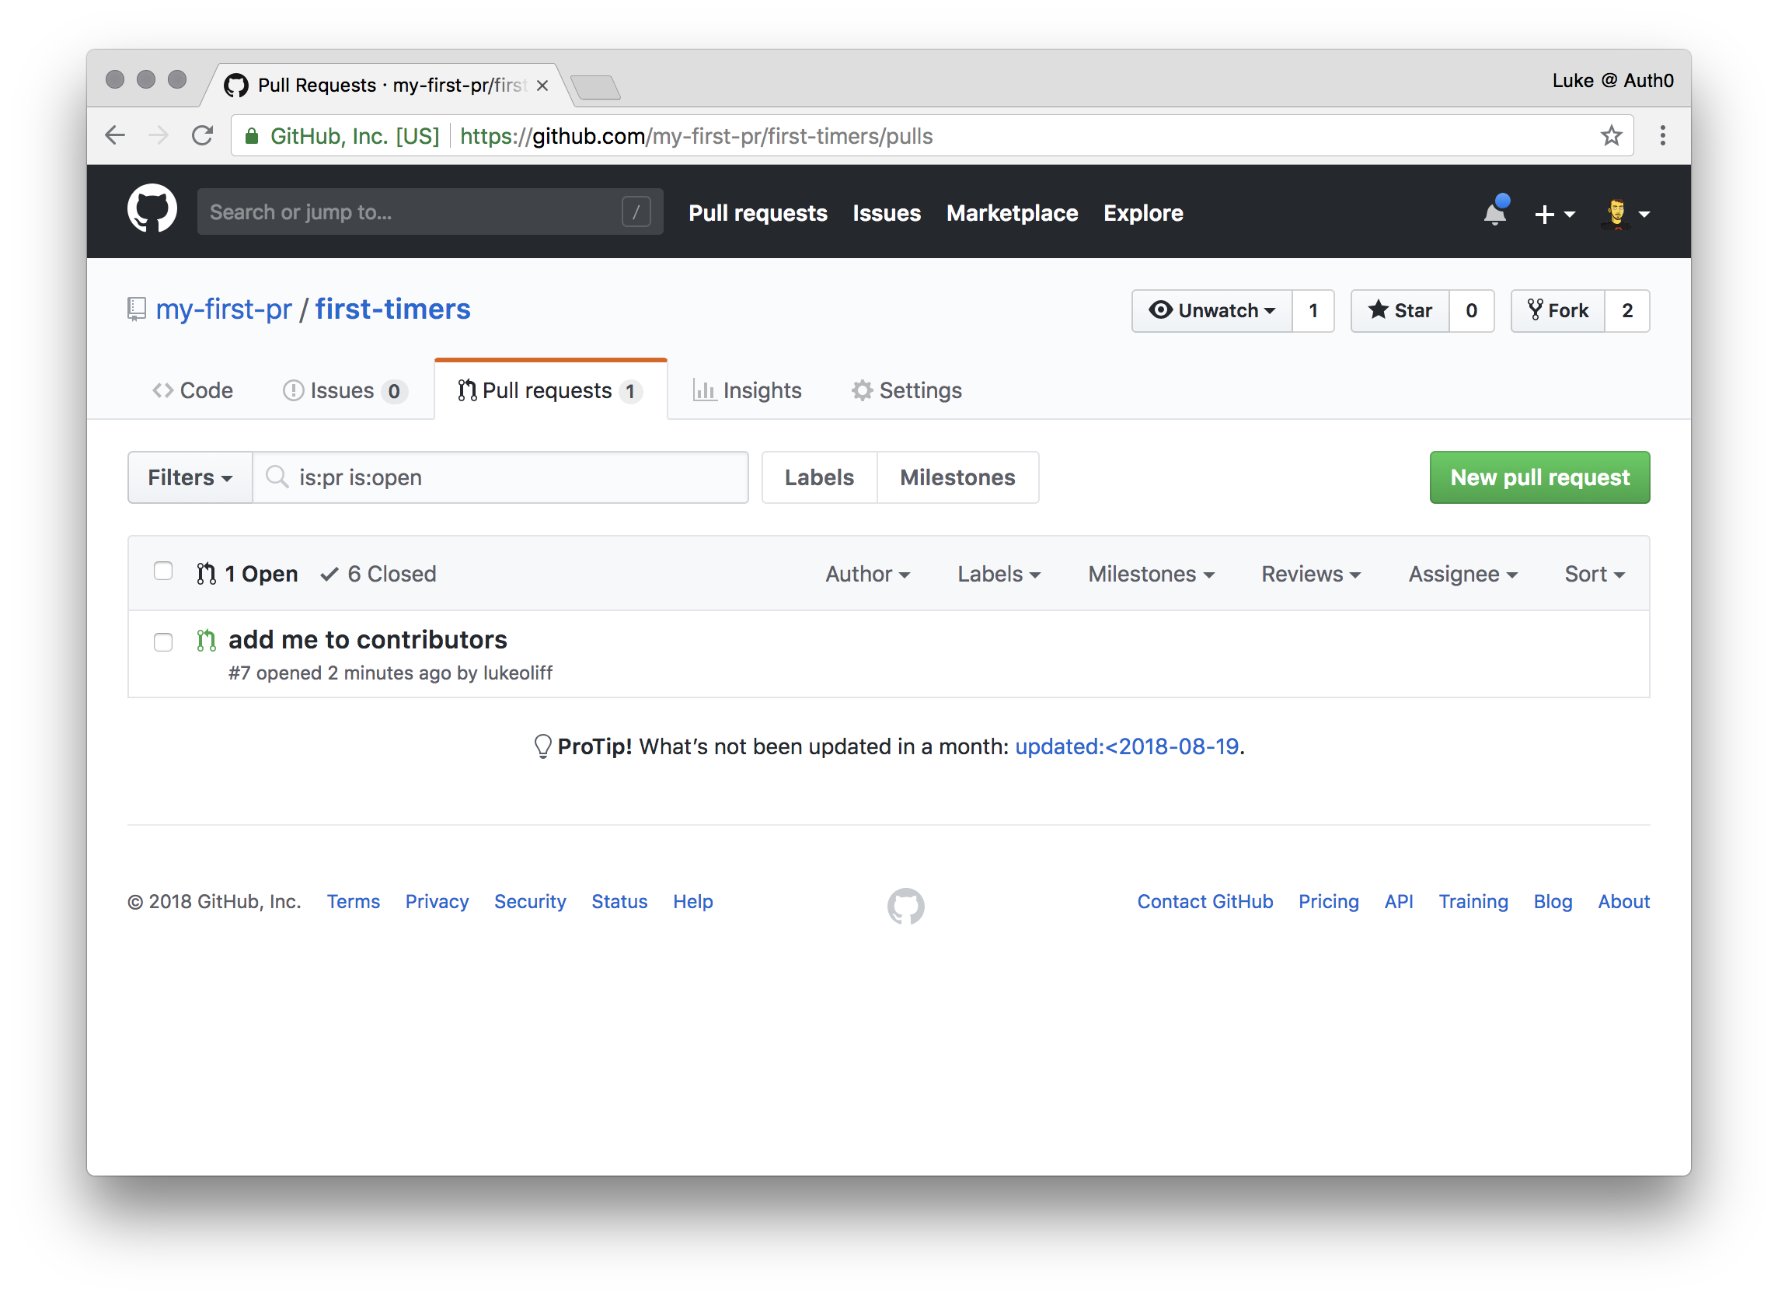This screenshot has width=1778, height=1300.
Task: Open Chrome's three-dot menu
Action: [1662, 136]
